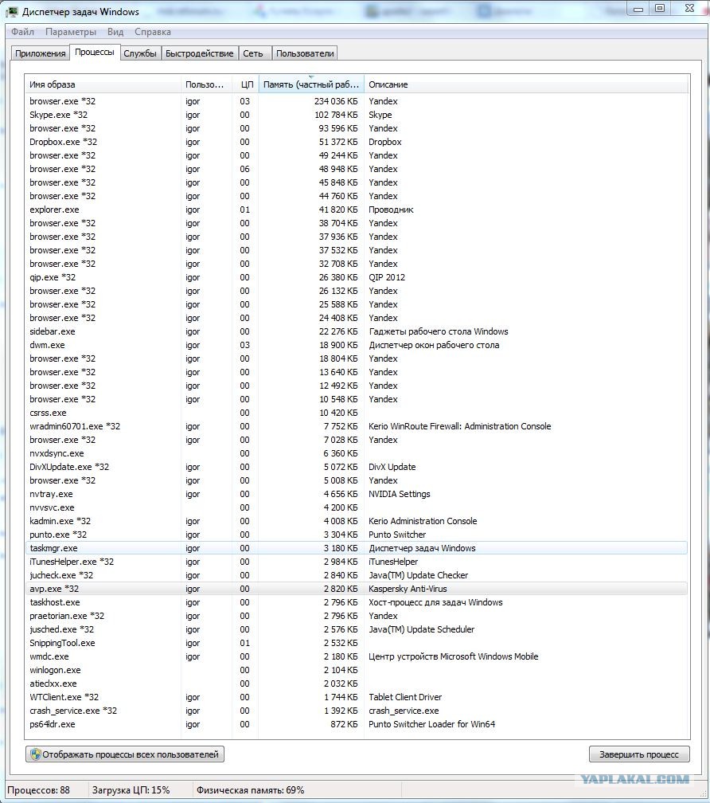Sort by Имя образа column header

pos(103,84)
